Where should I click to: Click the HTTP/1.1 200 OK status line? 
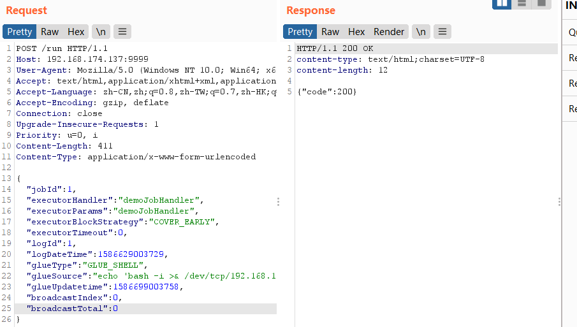(335, 48)
